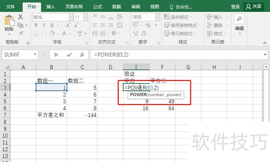270x162 pixels.
Task: Click the Wrap Text icon
Action: [x=120, y=17]
